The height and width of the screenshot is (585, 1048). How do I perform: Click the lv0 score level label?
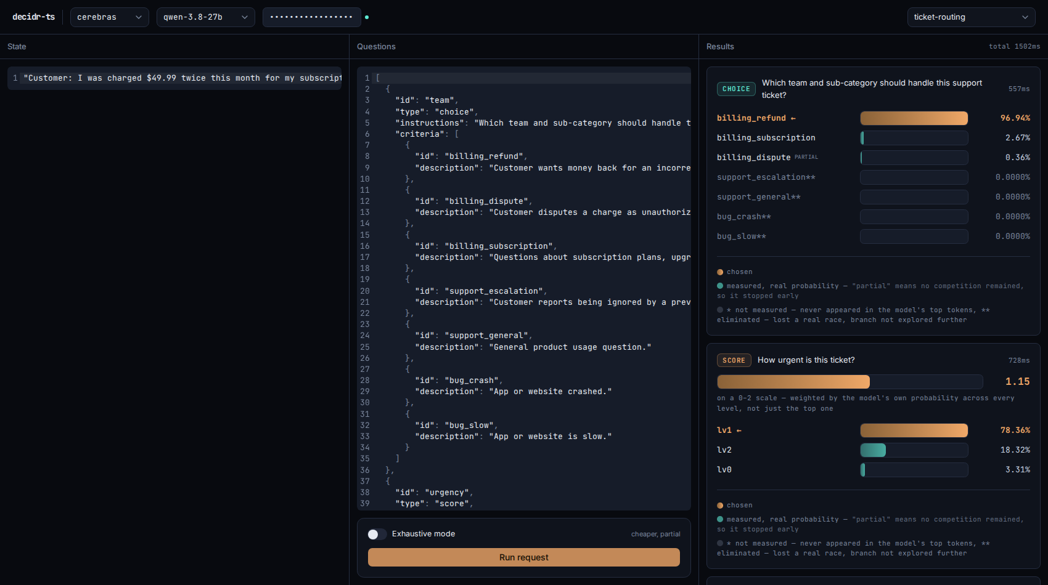(x=724, y=470)
